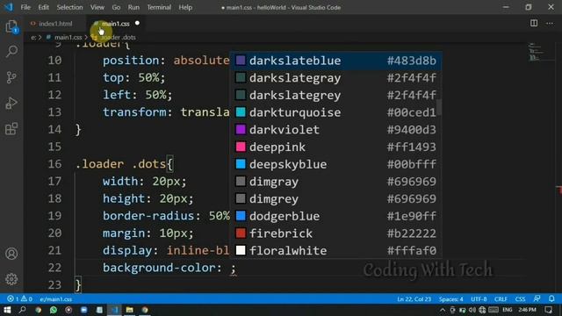Select deeppink color suggestion
The image size is (562, 316).
tap(335, 147)
